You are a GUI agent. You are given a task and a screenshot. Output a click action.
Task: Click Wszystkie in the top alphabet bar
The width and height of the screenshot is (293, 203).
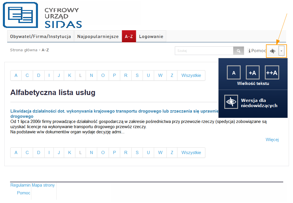(191, 75)
